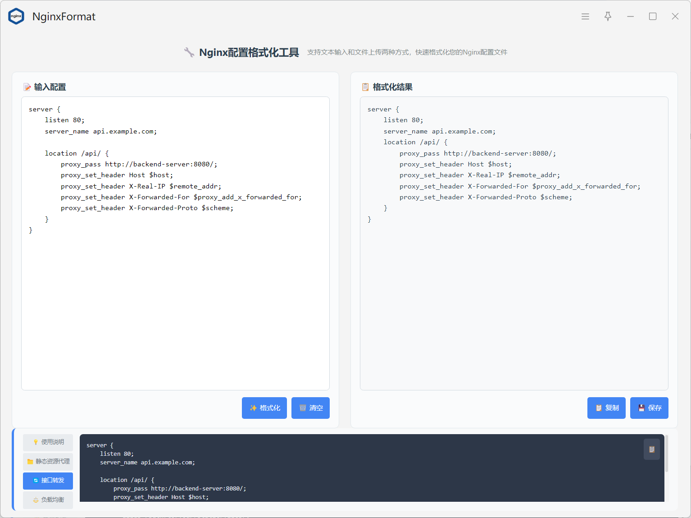Select the 接口转发 example tab
This screenshot has width=691, height=518.
48,481
